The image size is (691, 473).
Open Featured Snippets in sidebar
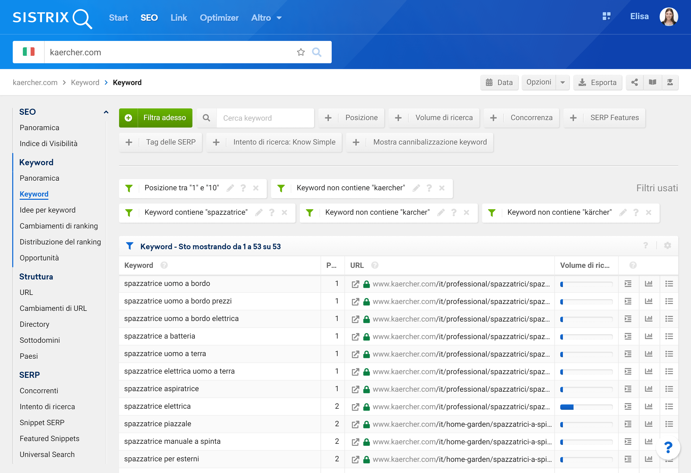pos(49,439)
